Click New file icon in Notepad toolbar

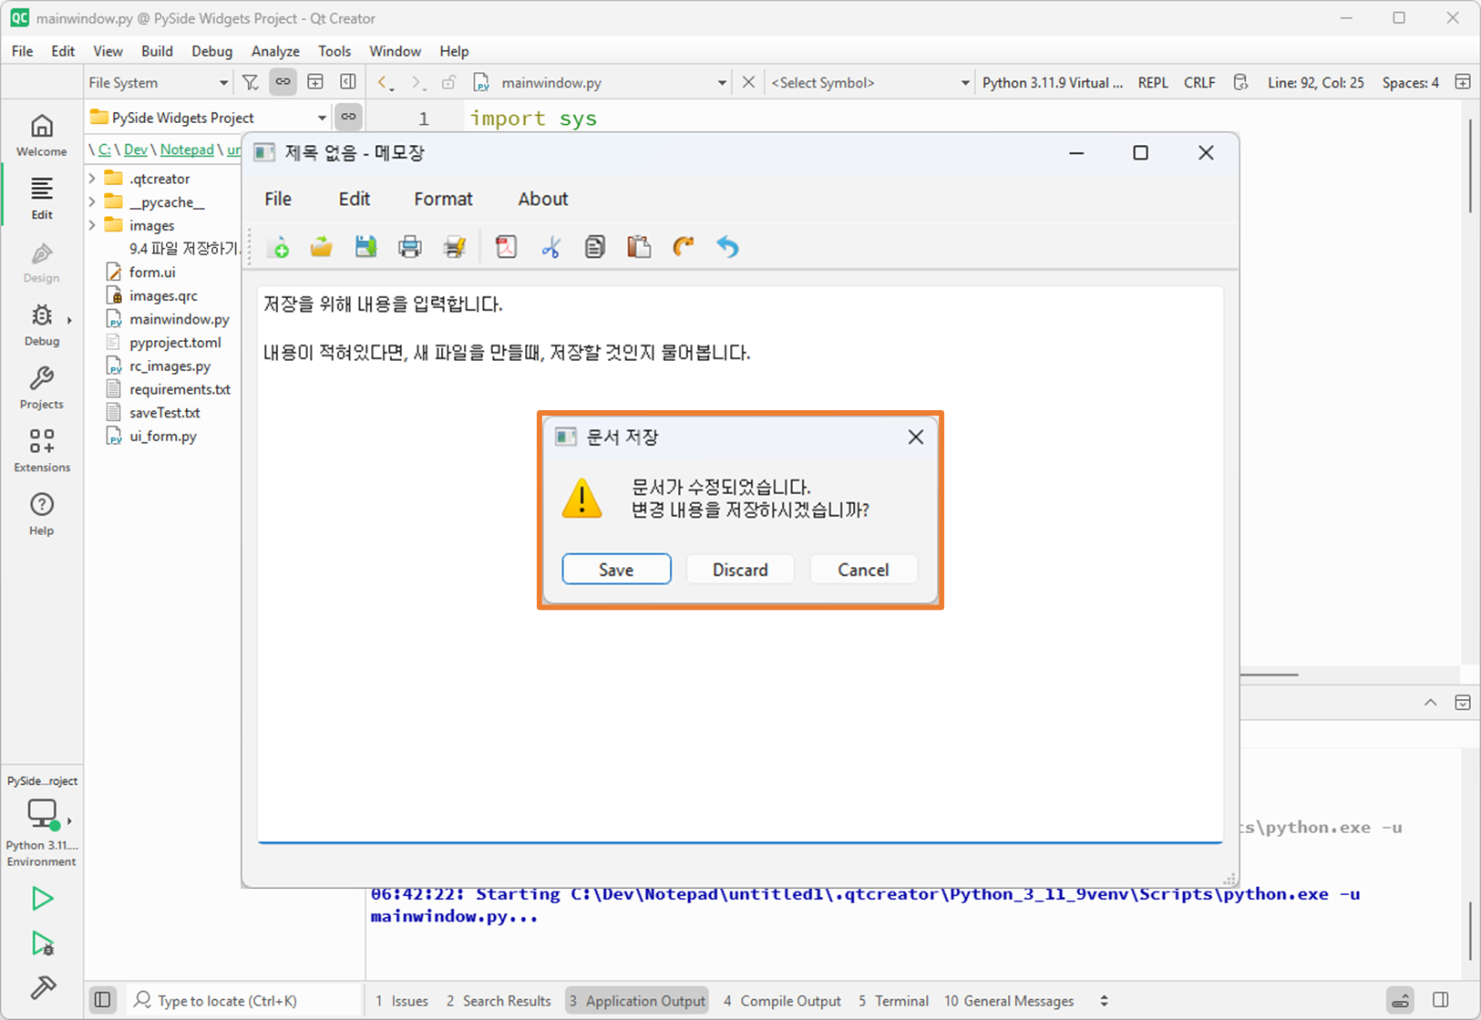(x=279, y=247)
